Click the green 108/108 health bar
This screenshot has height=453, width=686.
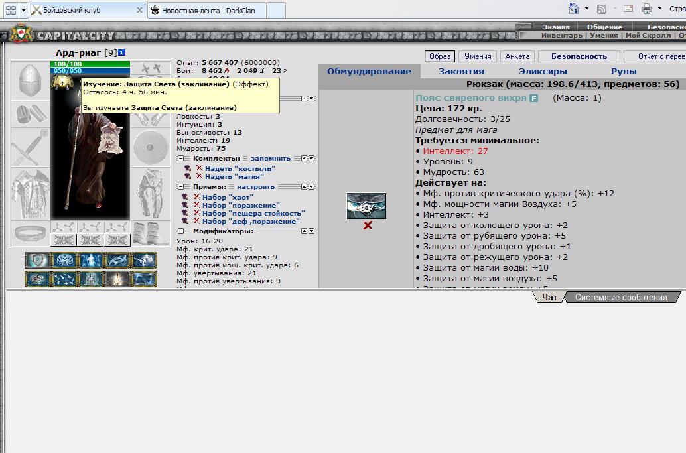click(x=91, y=64)
